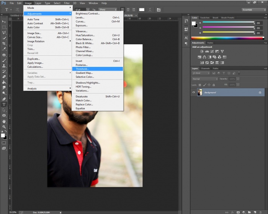268x214 pixels.
Task: Select the Move tool
Action: [x=4, y=22]
